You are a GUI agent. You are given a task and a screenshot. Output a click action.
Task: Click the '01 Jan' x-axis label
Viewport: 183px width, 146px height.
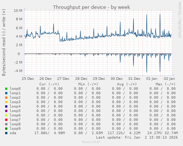pos(152,79)
